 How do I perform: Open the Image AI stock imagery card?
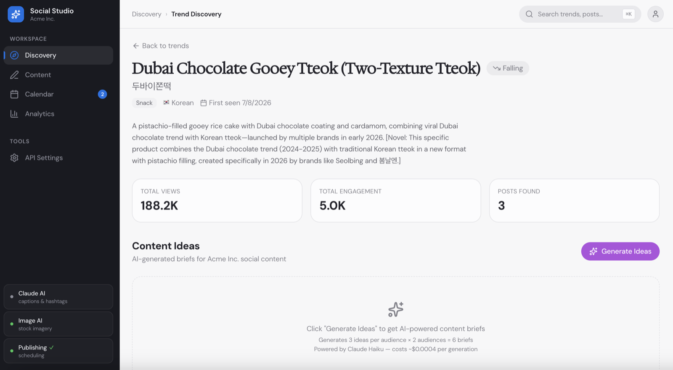pyautogui.click(x=58, y=324)
